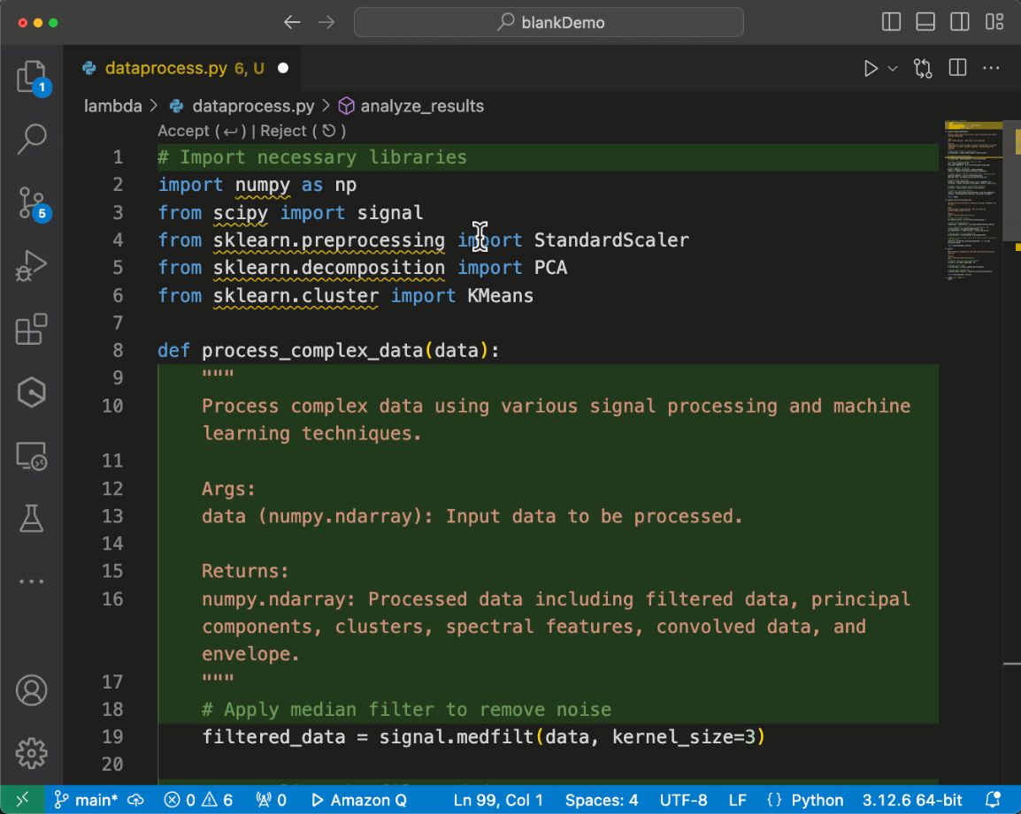The width and height of the screenshot is (1021, 814).
Task: Toggle the primary sidebar visibility
Action: [891, 22]
